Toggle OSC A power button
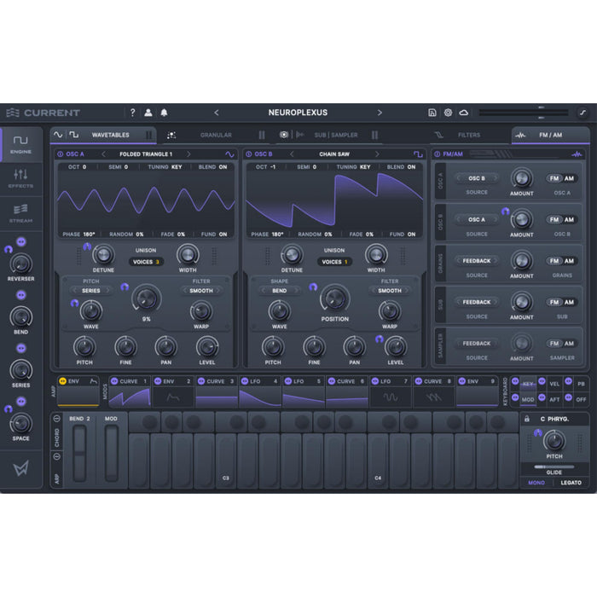Viewport: 597px width, 597px height. [x=60, y=154]
